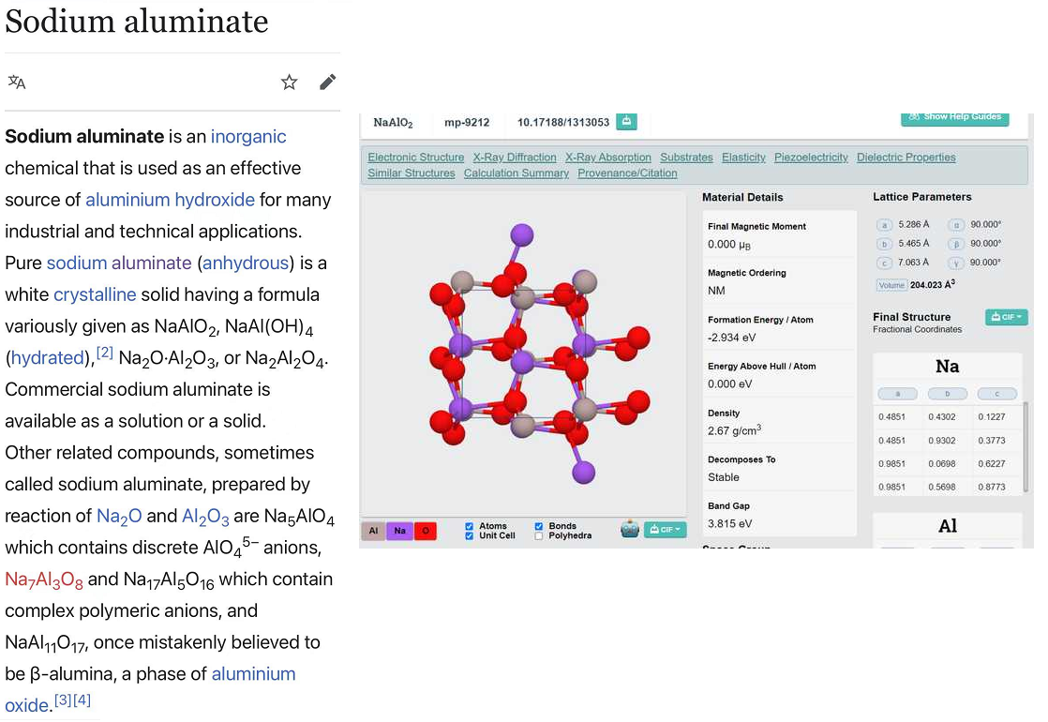The height and width of the screenshot is (722, 1048).
Task: Disable the Bonds checkbox
Action: 539,526
